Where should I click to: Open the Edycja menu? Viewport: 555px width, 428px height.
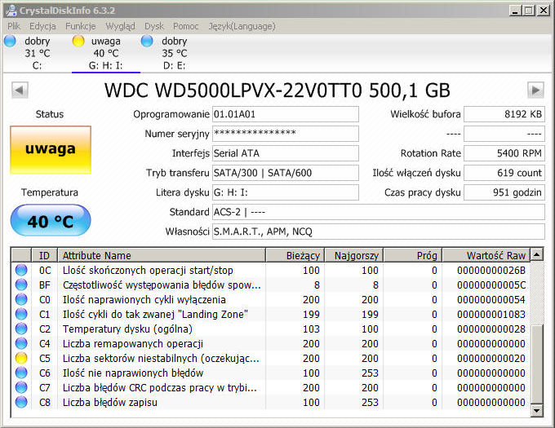[x=42, y=26]
